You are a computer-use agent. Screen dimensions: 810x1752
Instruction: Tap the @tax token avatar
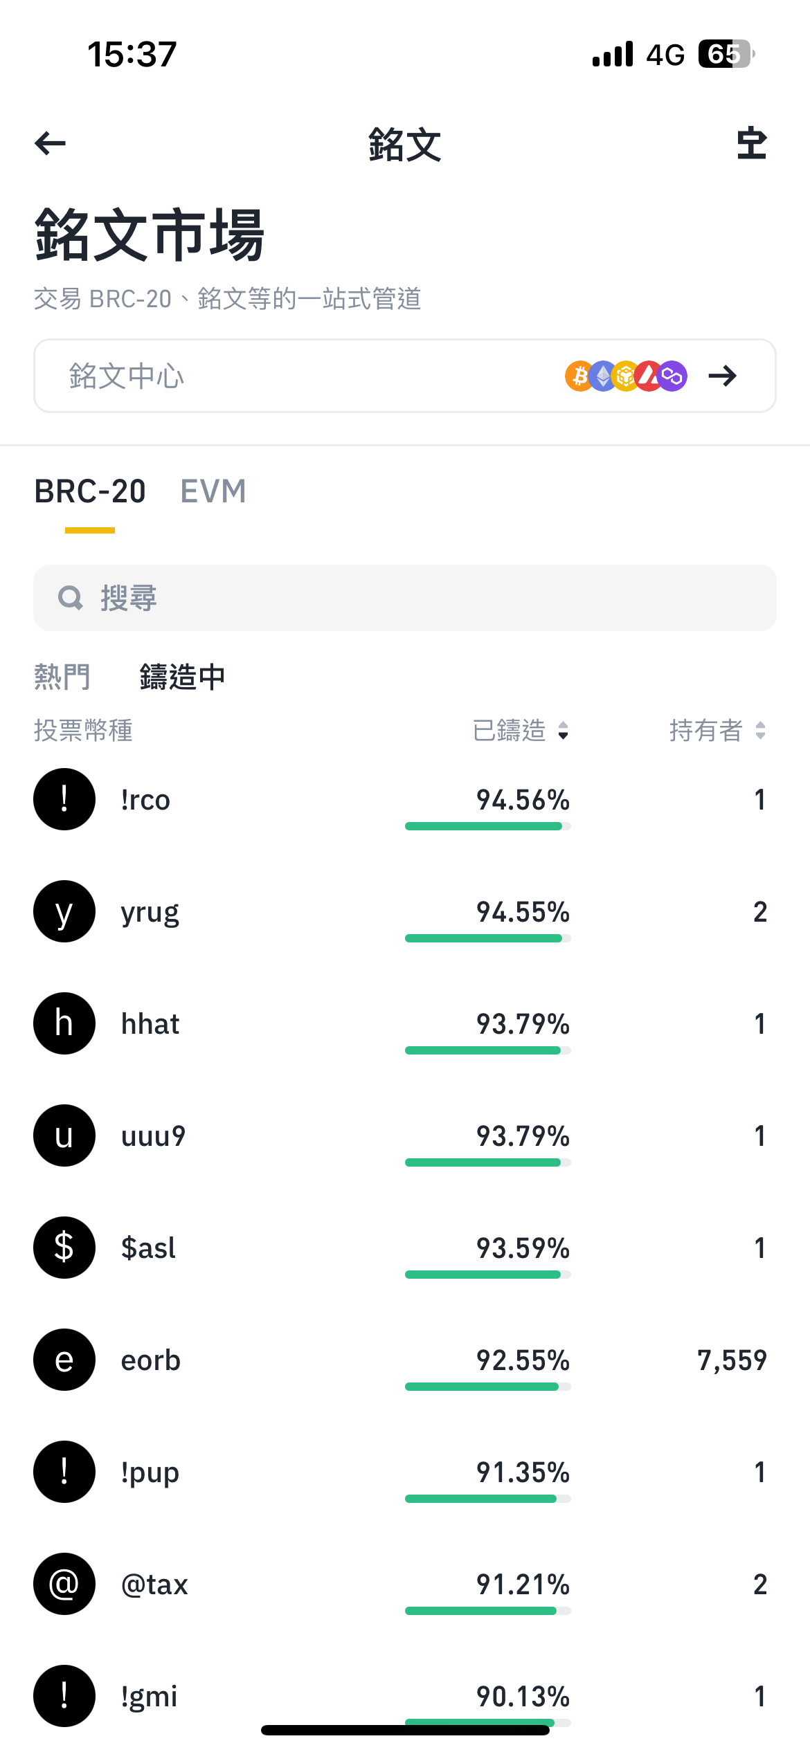64,1584
